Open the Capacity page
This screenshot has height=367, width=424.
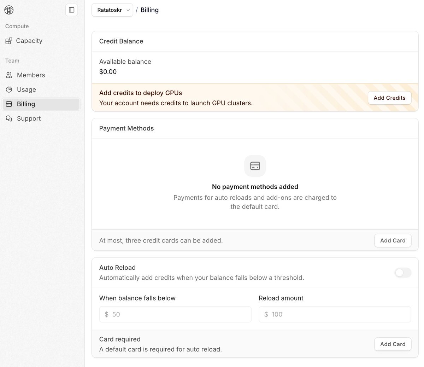42,41
